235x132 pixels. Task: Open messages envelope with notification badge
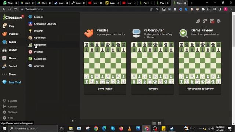point(212,21)
